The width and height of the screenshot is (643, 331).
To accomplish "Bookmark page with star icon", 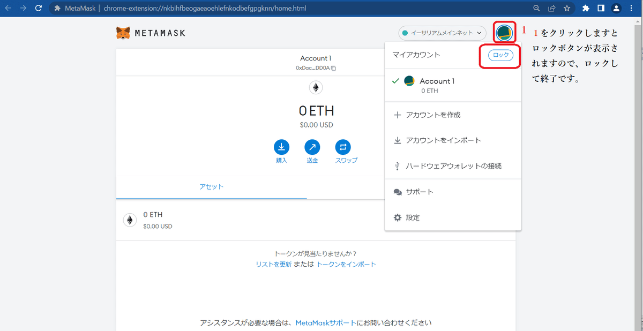I will pos(566,9).
